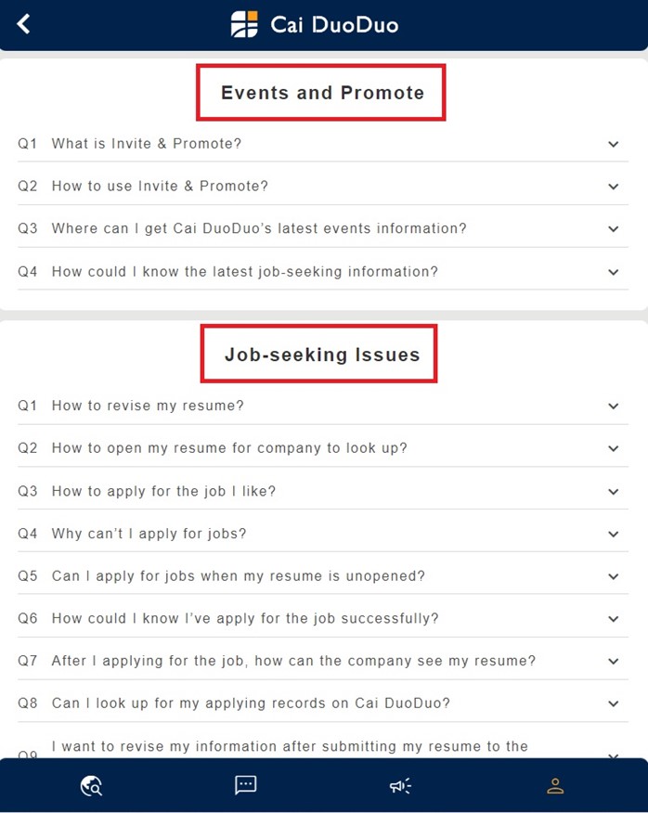Go back using the top-left arrow
Screen dimensions: 648x813
(x=24, y=24)
